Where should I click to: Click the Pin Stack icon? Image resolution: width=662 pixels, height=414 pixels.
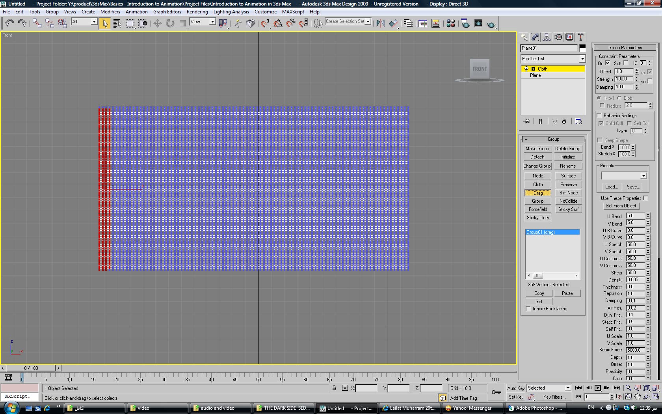(526, 121)
